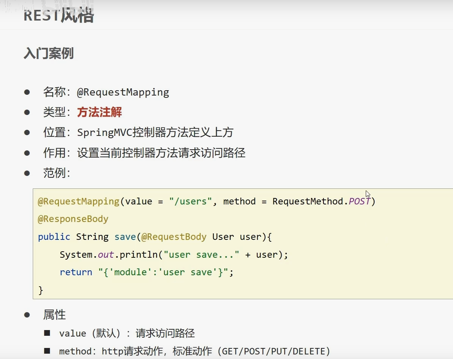The height and width of the screenshot is (359, 453).
Task: Click the "return" keyword in the code
Action: 76,272
